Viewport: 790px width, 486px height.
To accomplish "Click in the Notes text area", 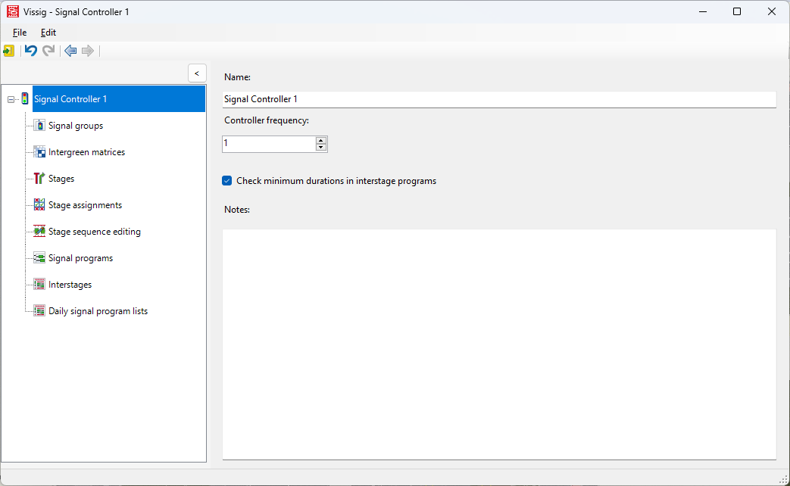I will [498, 344].
